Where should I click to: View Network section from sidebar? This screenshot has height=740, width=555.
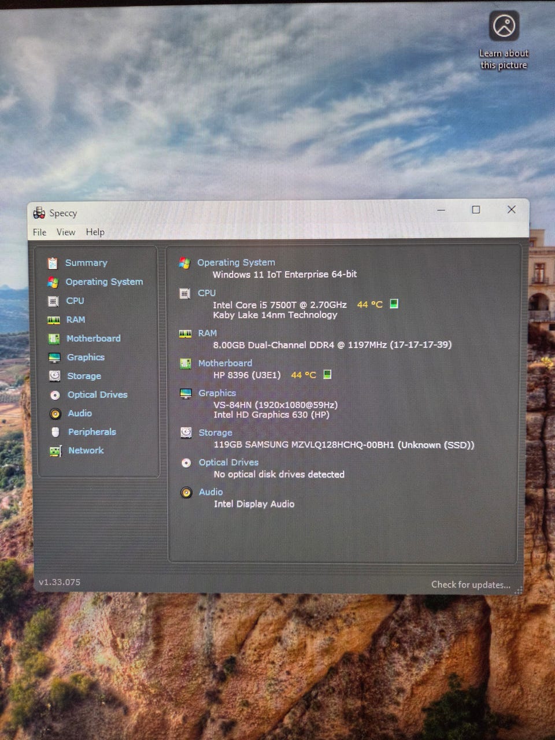(x=86, y=450)
